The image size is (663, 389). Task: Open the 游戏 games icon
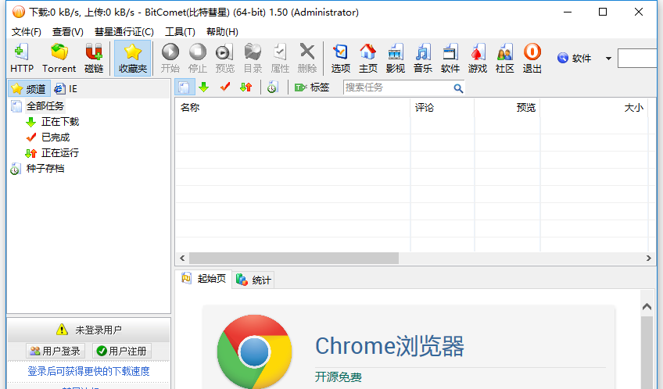tap(478, 58)
